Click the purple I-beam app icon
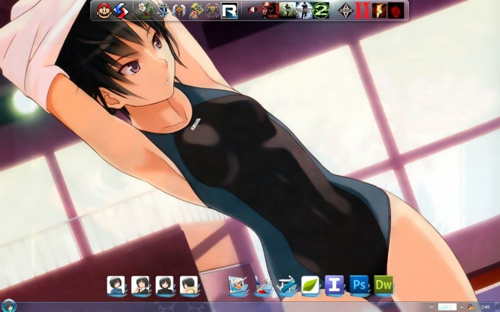This screenshot has height=312, width=500. tap(335, 285)
